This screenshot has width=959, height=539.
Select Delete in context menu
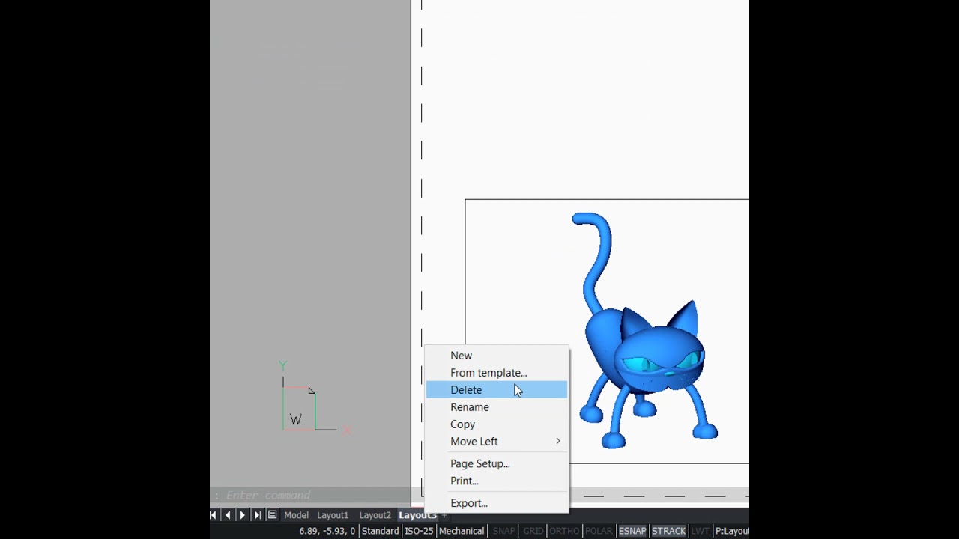[497, 390]
